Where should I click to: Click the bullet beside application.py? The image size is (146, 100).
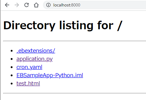pos(12,59)
